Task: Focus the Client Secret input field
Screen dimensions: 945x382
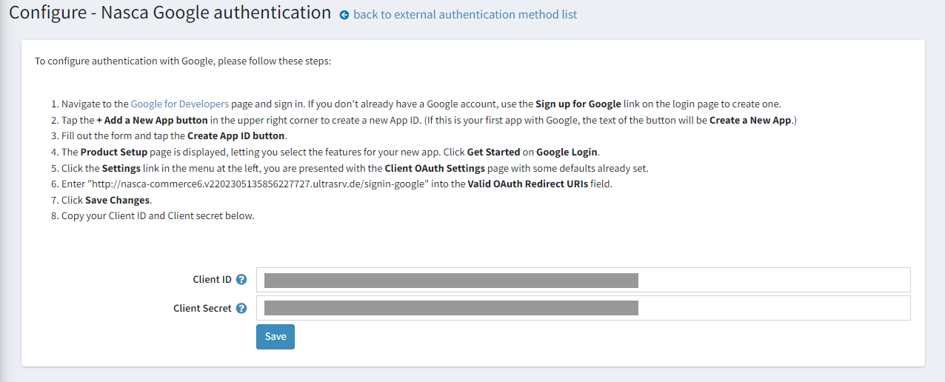Action: (x=583, y=308)
